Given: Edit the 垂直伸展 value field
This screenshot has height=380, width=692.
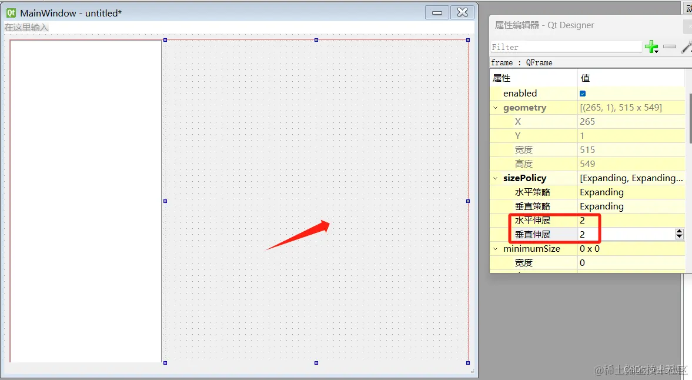Looking at the screenshot, I should (x=627, y=234).
